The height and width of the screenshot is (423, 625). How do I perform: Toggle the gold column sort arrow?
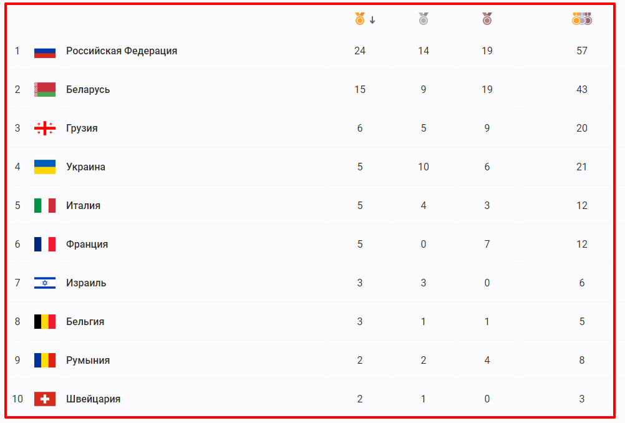pyautogui.click(x=372, y=20)
